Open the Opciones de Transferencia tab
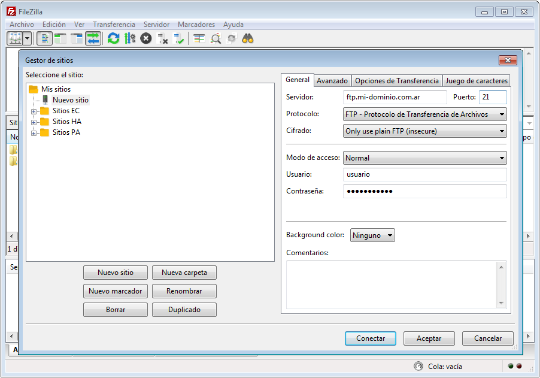Screen dimensions: 540x378 click(397, 81)
